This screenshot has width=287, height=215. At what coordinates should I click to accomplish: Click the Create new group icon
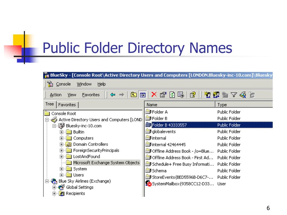tap(216, 95)
